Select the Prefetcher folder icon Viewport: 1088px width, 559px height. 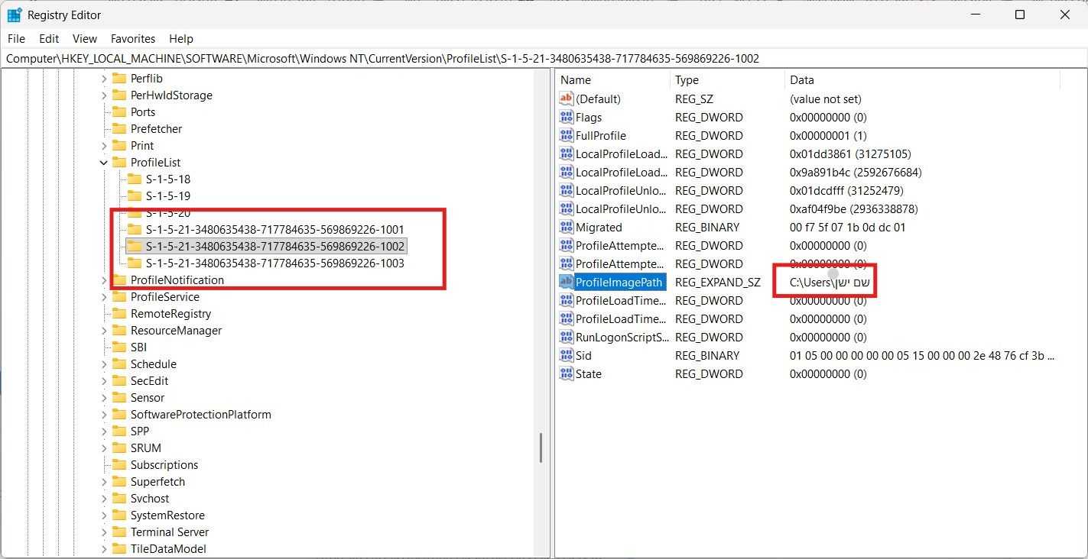(x=119, y=129)
